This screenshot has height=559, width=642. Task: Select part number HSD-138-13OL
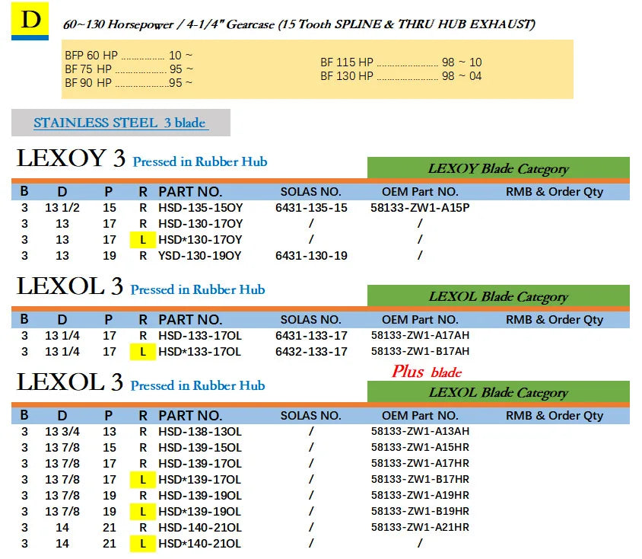200,432
